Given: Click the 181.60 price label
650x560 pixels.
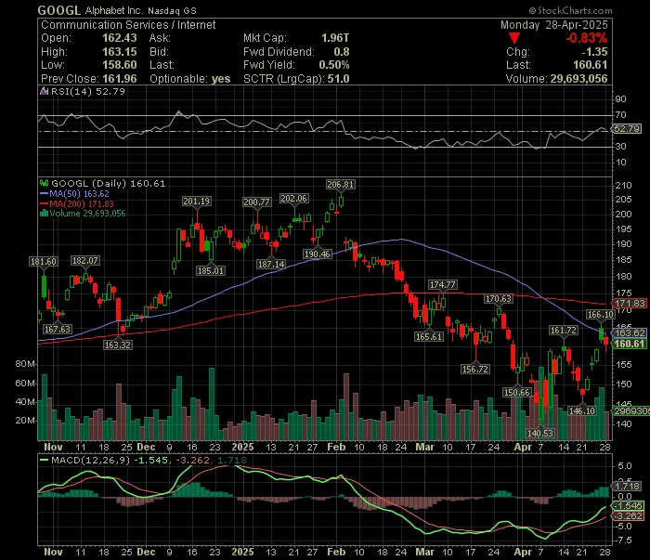Looking at the screenshot, I should 44,262.
